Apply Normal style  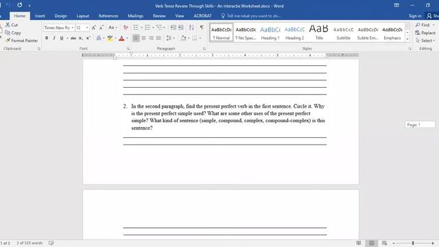click(221, 32)
